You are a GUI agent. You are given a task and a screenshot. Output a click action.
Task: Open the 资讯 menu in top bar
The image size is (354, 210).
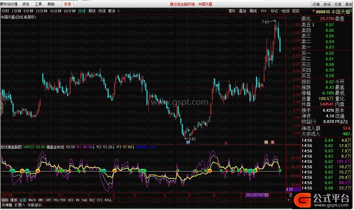point(26,4)
